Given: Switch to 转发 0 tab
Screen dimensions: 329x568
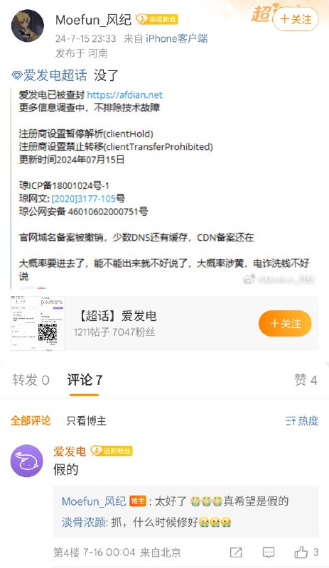Looking at the screenshot, I should (x=31, y=380).
